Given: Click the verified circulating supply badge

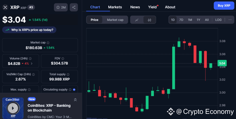Looking at the screenshot, I should click(74, 89).
